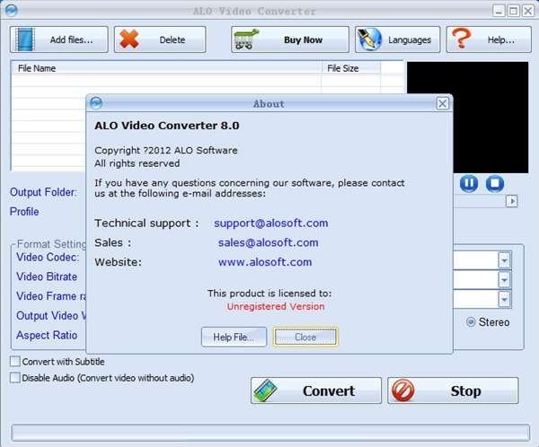This screenshot has width=539, height=447.
Task: Close the ALO Video Converter main window
Action: click(528, 11)
